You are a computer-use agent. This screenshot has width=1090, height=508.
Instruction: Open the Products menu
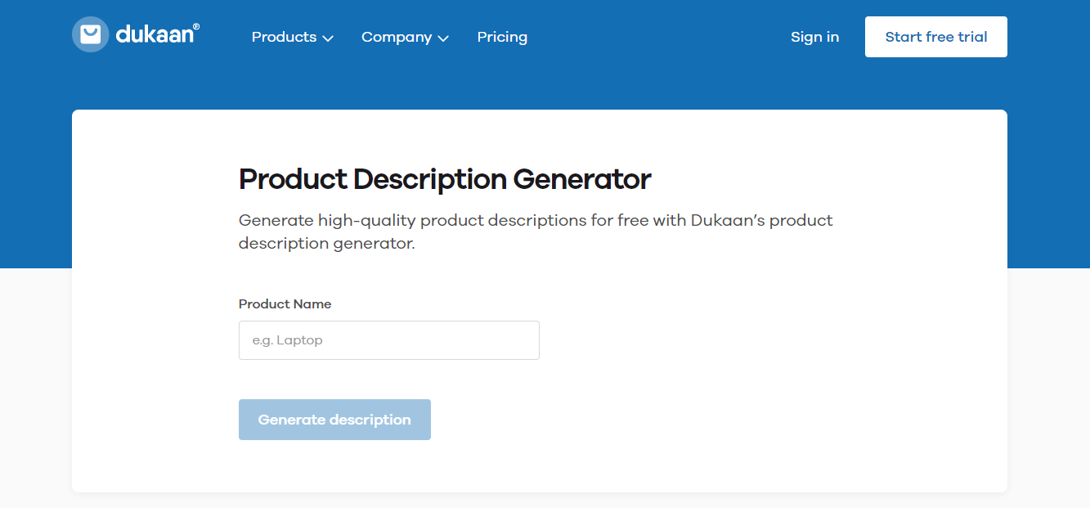(284, 37)
